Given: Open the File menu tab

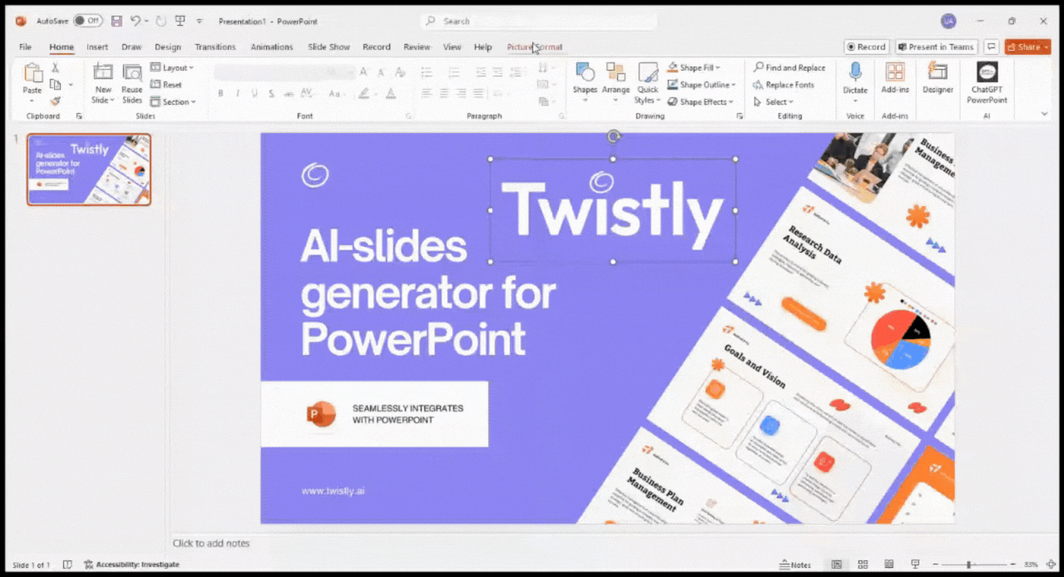Looking at the screenshot, I should click(x=25, y=47).
